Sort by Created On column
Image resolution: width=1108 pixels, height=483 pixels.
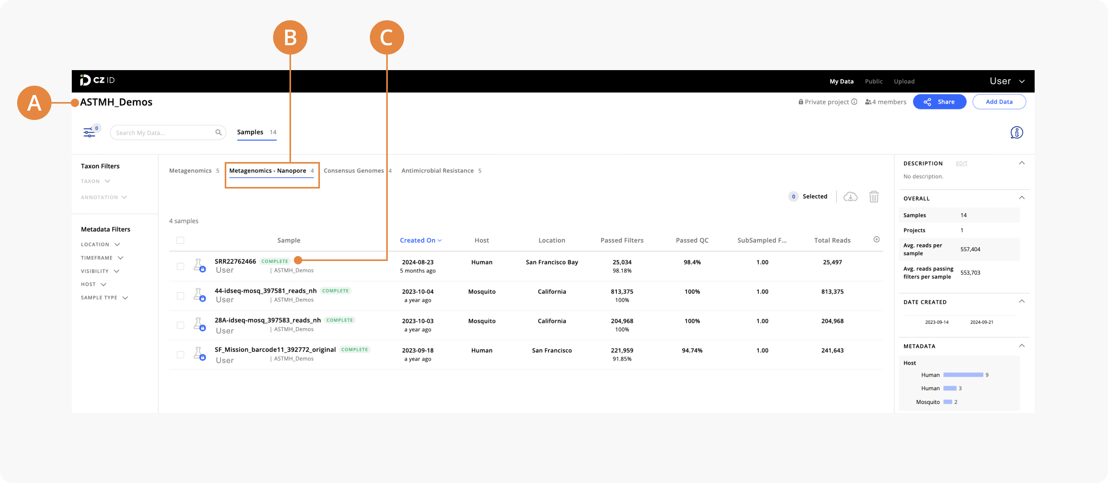pyautogui.click(x=420, y=240)
